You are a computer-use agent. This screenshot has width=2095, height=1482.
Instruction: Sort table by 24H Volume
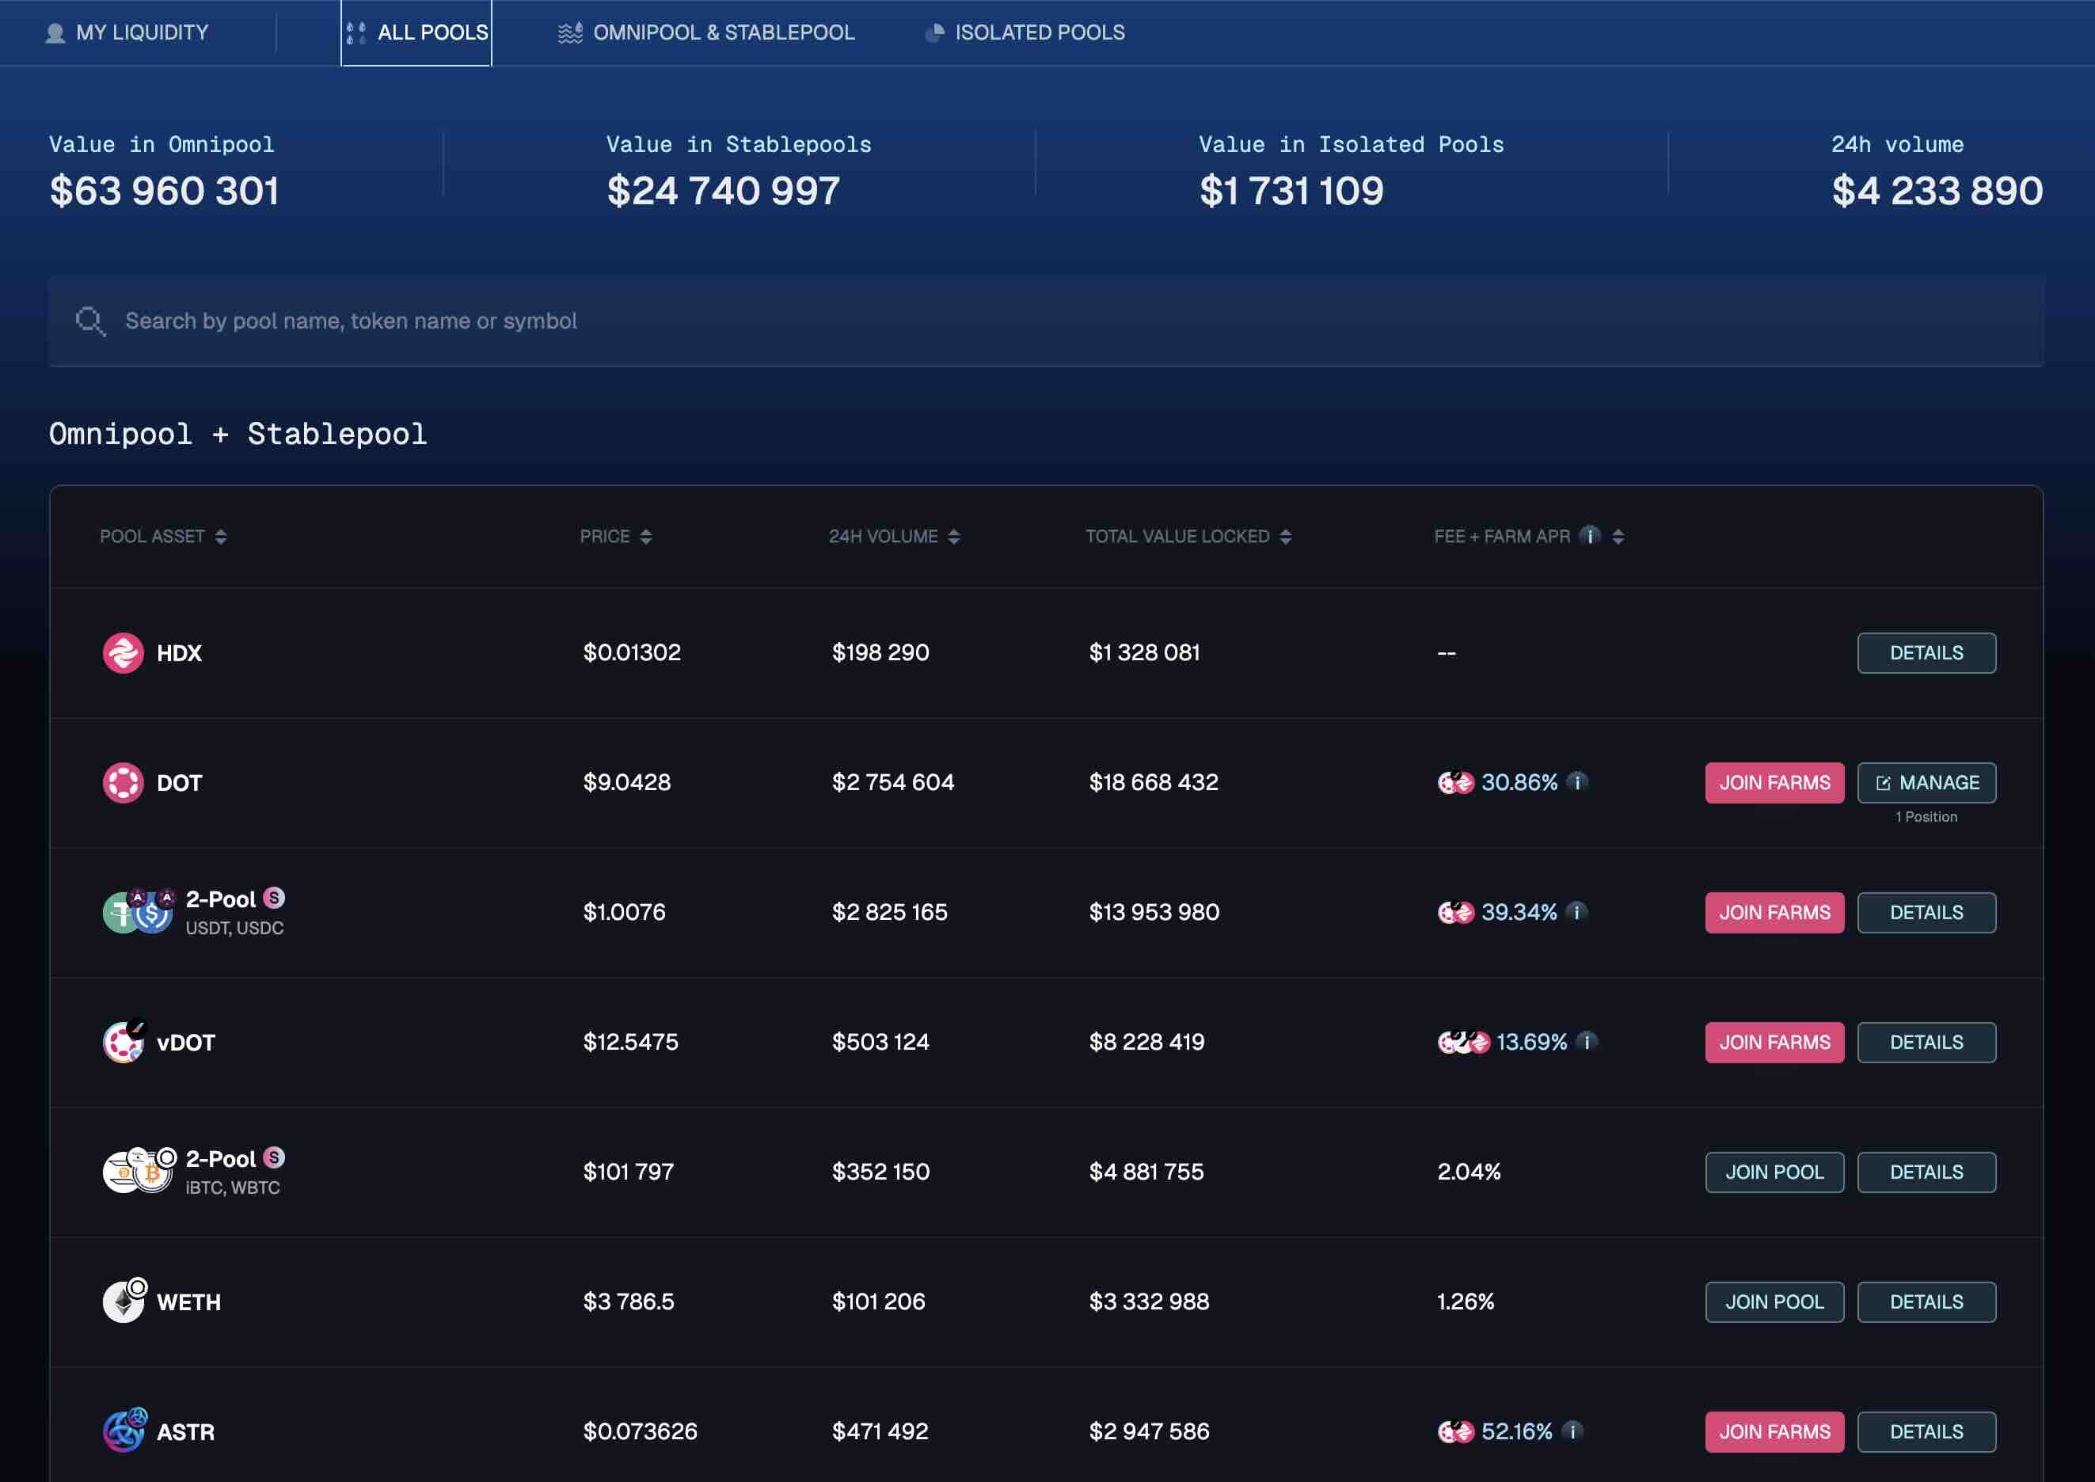[894, 537]
